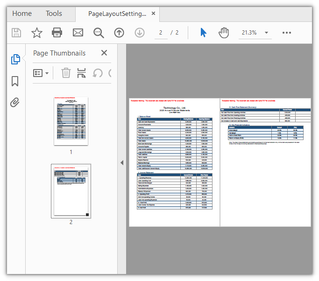Activate the Selection arrow tool
Viewport: 319px width, 281px height.
pyautogui.click(x=203, y=33)
